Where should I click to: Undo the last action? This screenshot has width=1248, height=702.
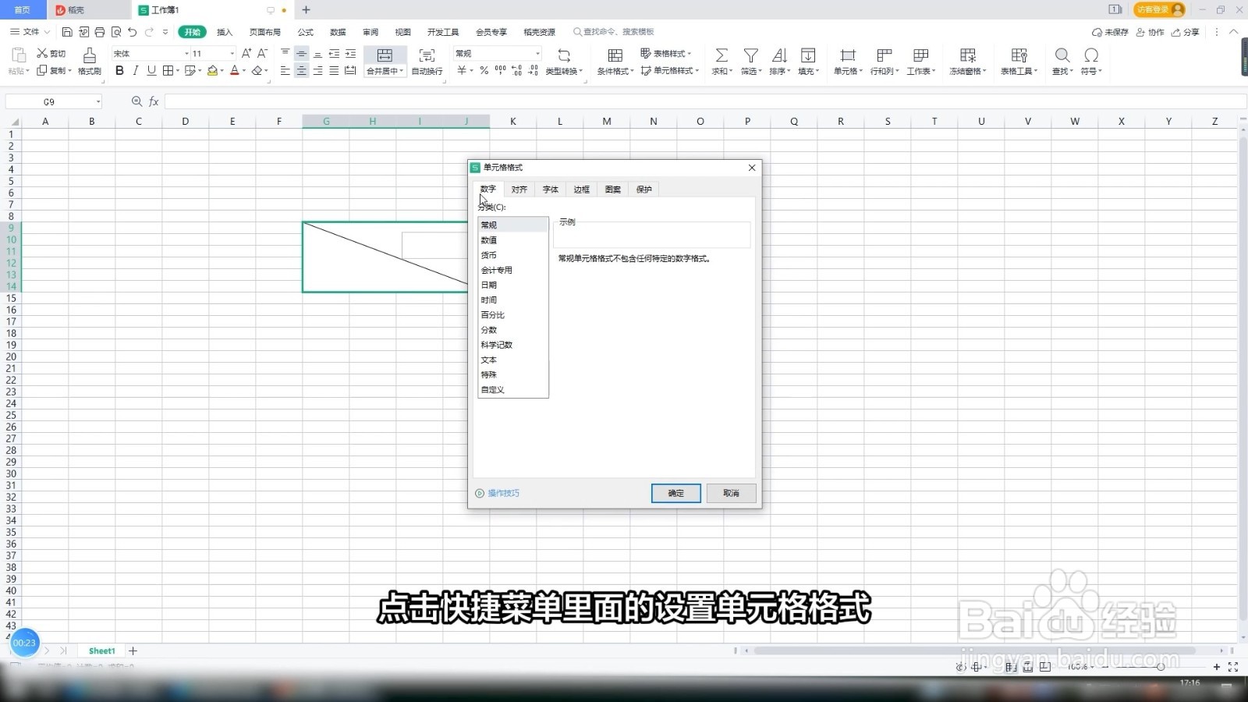133,32
